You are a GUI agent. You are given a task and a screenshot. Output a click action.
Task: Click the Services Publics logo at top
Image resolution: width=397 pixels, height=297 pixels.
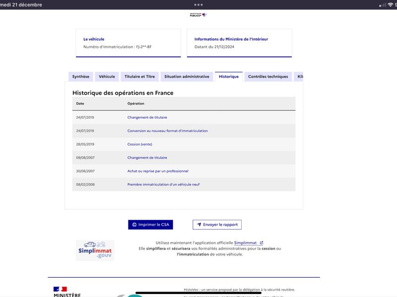(x=198, y=15)
